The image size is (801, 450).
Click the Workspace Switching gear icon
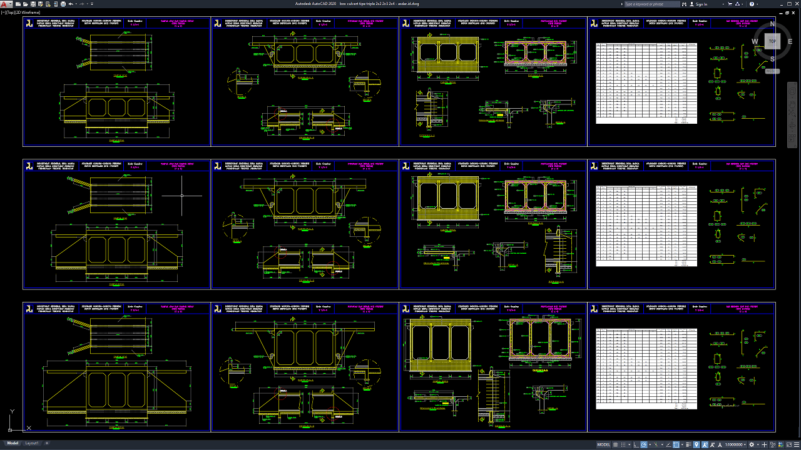click(x=752, y=444)
